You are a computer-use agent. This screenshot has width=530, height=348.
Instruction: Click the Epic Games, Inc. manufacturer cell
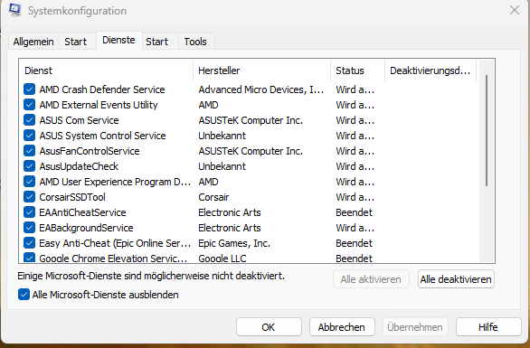pos(234,243)
